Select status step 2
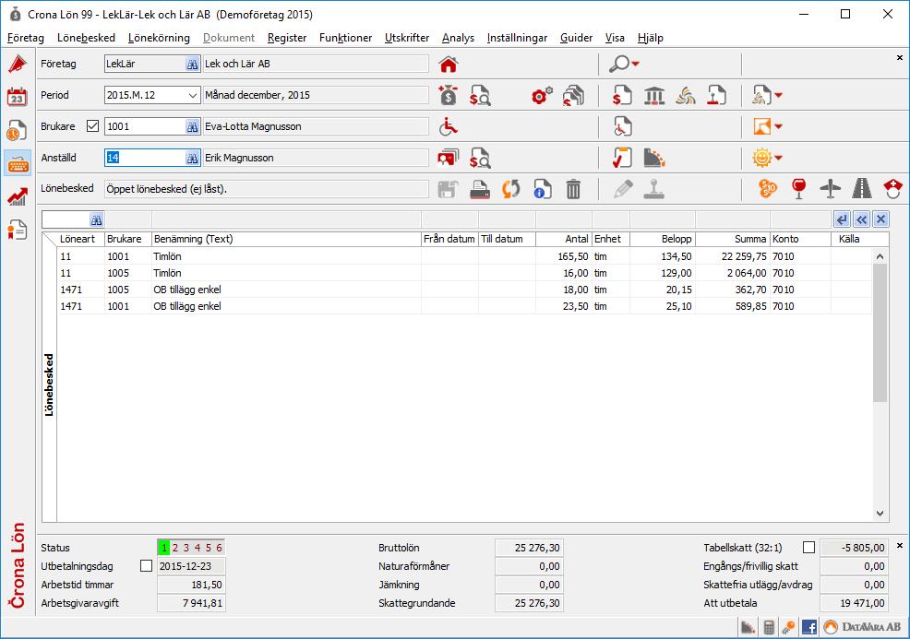 [175, 548]
